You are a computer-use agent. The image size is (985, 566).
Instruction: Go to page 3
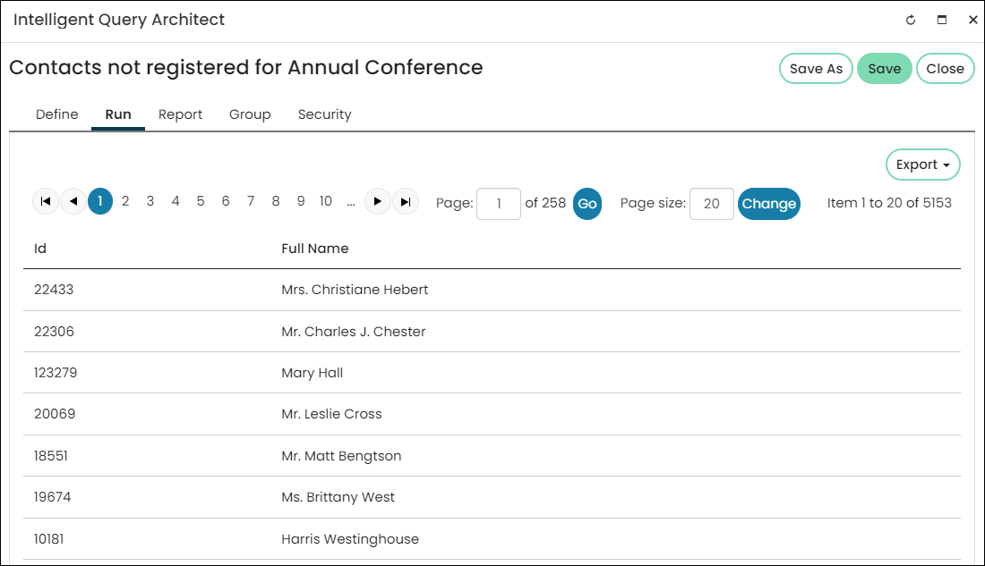click(150, 201)
